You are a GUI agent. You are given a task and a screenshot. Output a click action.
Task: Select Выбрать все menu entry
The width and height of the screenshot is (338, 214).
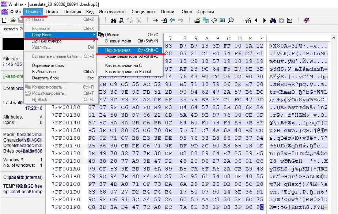click(x=60, y=72)
